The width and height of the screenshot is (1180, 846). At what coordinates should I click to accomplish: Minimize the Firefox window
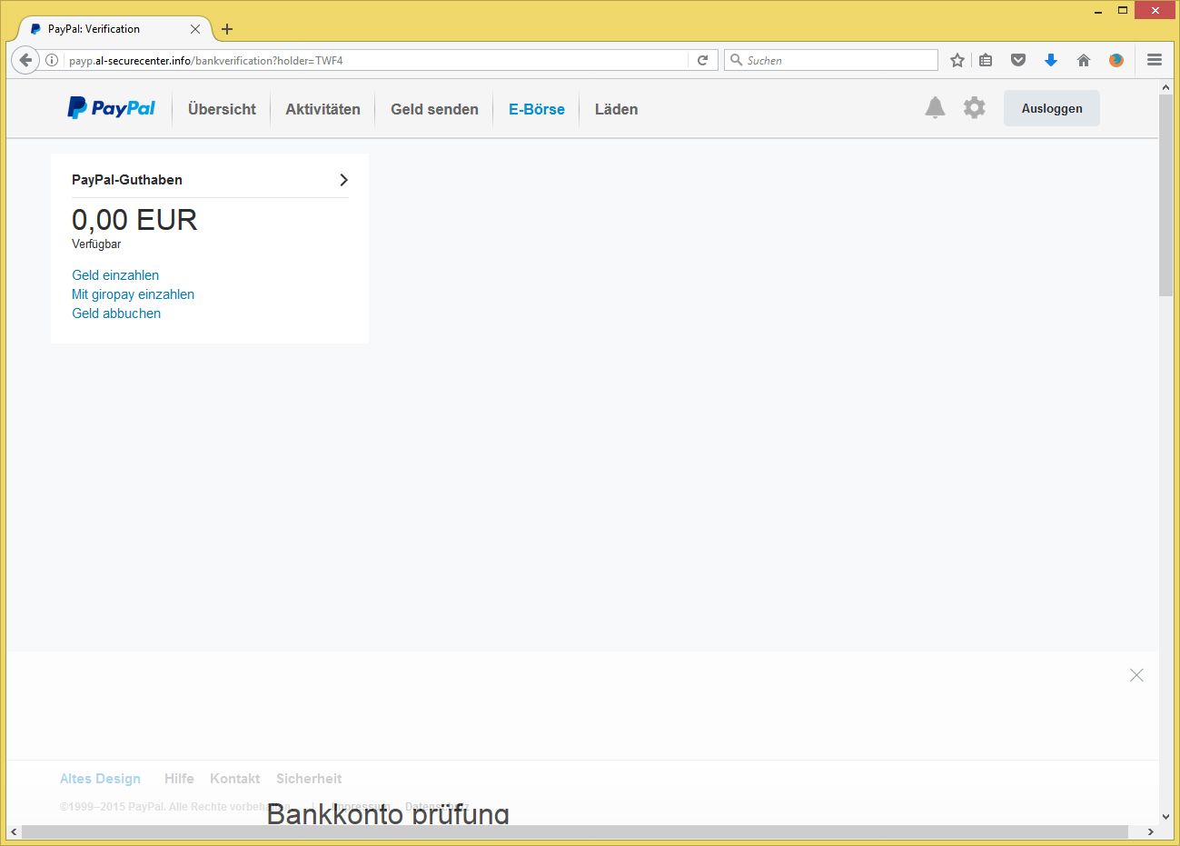pyautogui.click(x=1100, y=10)
